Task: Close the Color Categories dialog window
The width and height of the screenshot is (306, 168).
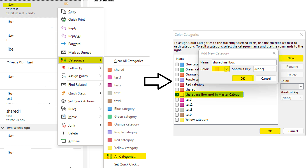Action: [301, 34]
